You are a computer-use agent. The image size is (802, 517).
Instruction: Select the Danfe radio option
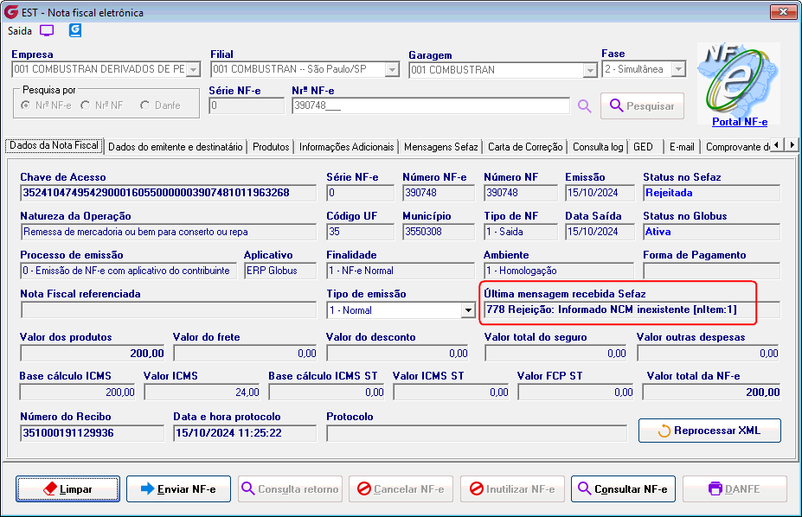(145, 105)
